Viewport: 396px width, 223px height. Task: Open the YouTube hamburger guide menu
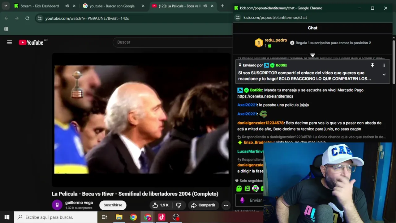click(10, 42)
